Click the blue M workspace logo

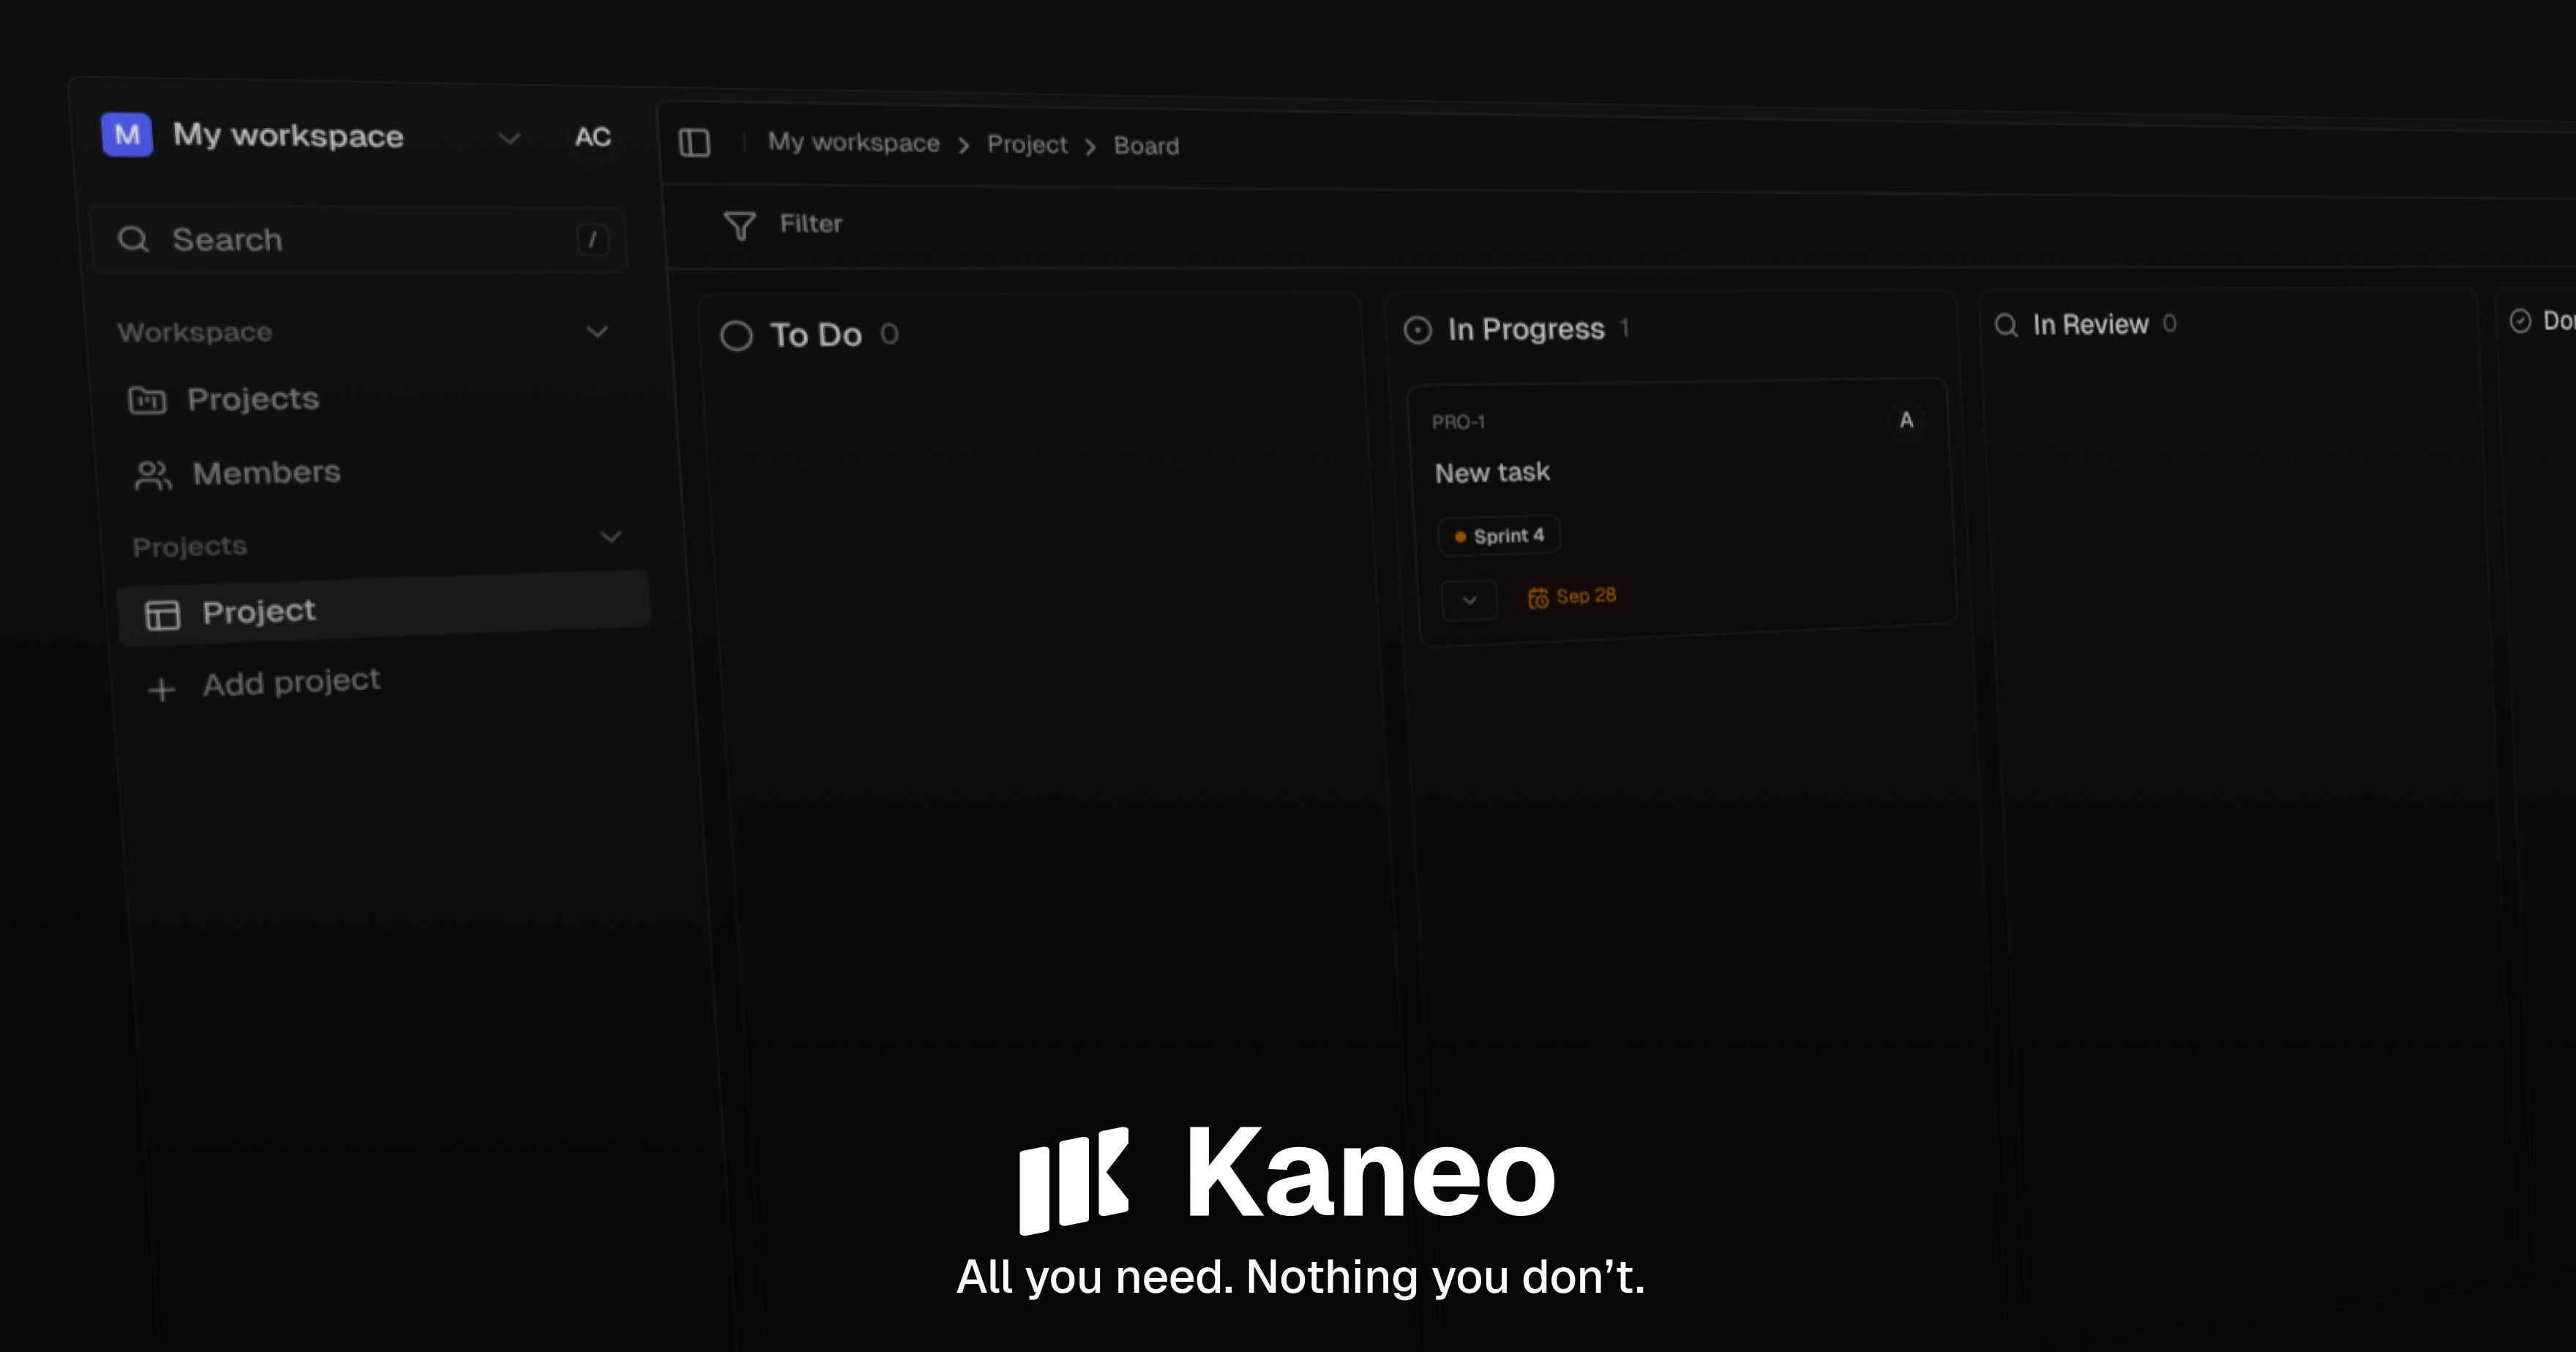point(127,134)
